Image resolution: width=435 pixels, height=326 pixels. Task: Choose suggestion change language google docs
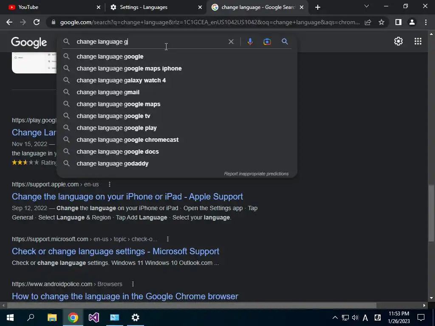(177, 152)
